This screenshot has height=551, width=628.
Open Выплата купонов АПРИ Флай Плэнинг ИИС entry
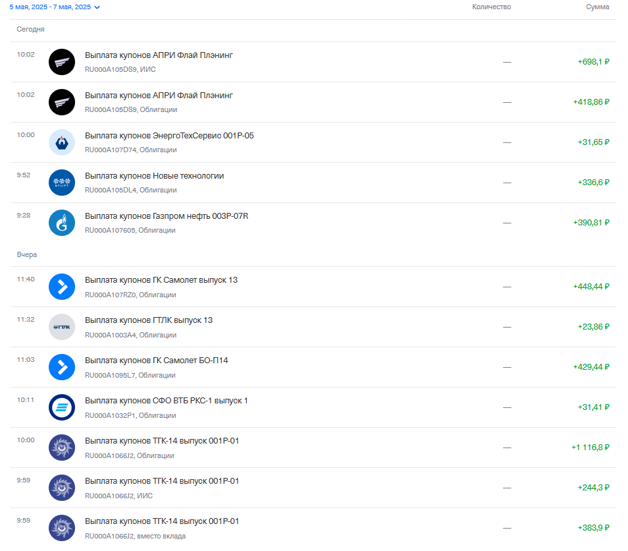click(x=159, y=55)
